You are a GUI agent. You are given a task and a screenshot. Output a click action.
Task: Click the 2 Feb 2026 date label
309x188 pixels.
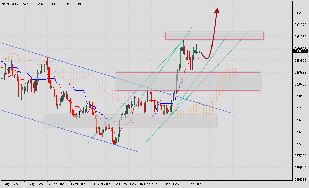[x=194, y=184]
